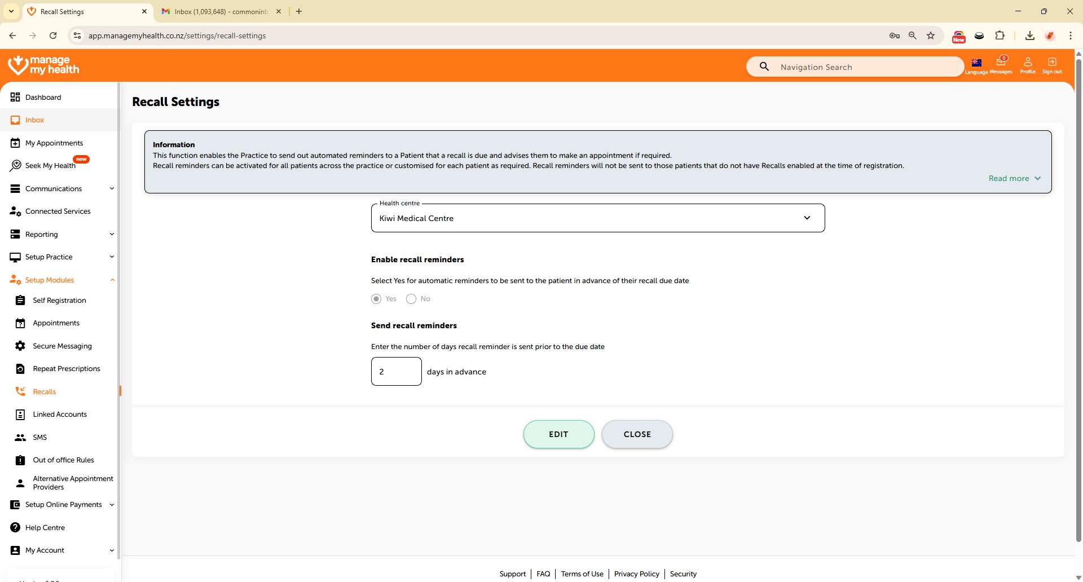Click the Sign out icon
The width and height of the screenshot is (1083, 582).
coord(1052,63)
